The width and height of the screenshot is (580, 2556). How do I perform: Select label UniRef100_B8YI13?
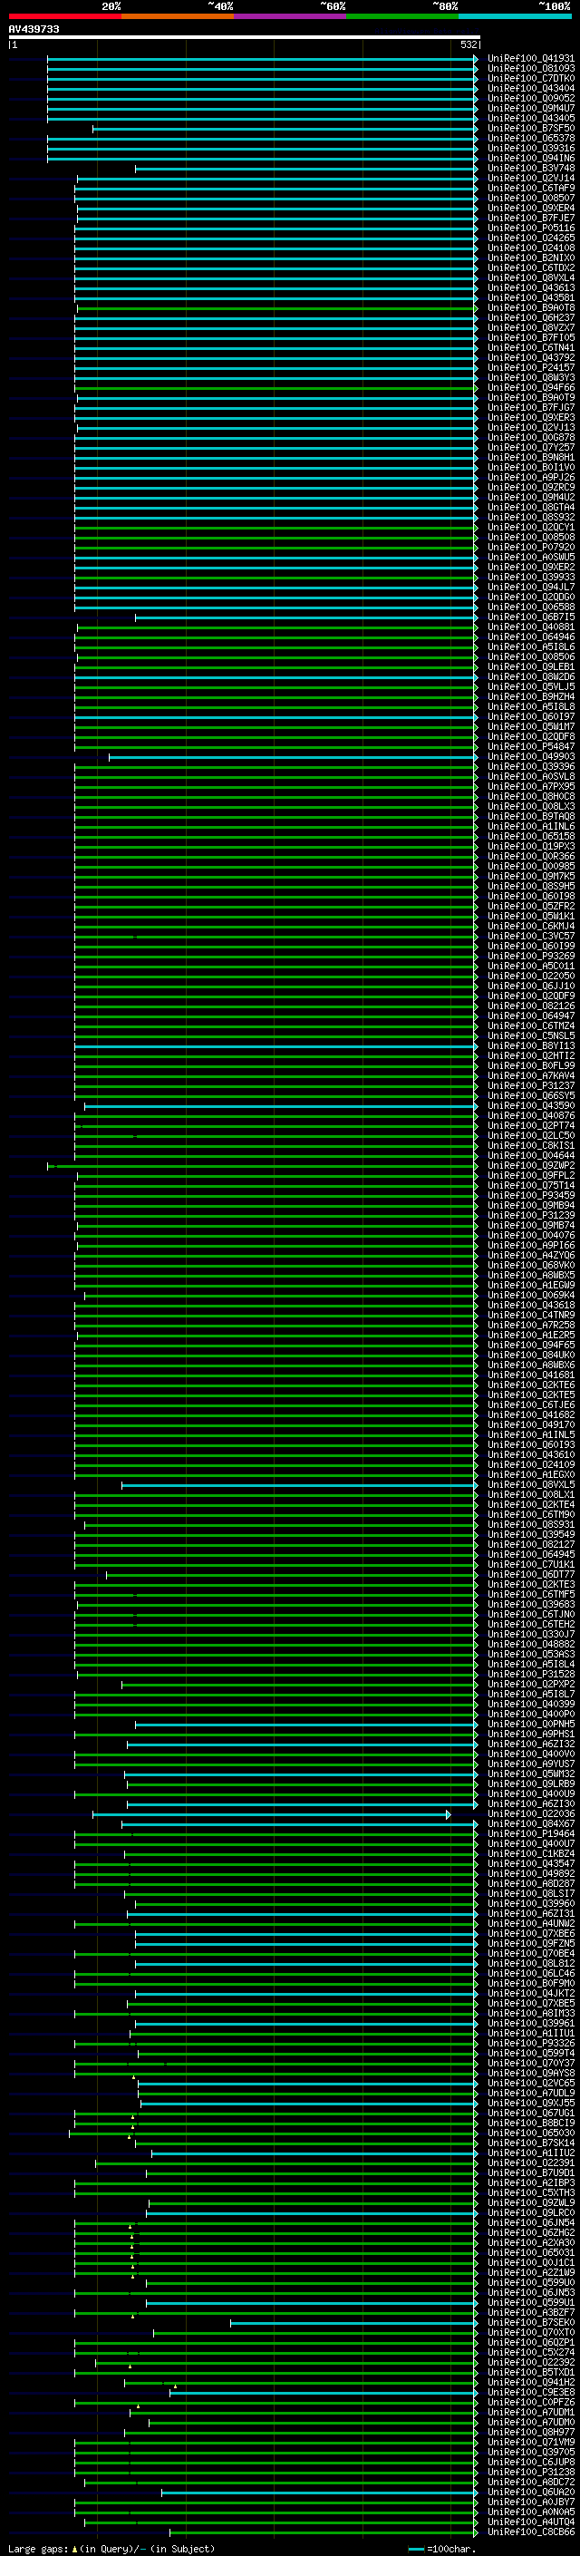[530, 1045]
